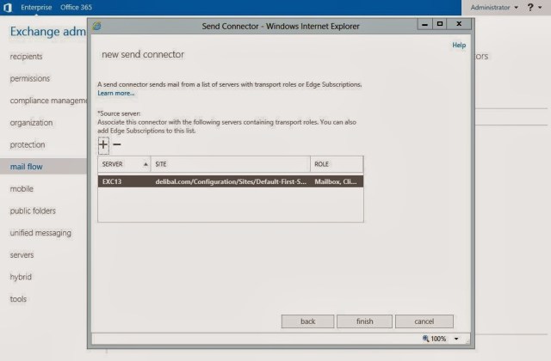Screen dimensions: 551x361
Task: Open the Administrator account dropdown
Action: [x=494, y=7]
